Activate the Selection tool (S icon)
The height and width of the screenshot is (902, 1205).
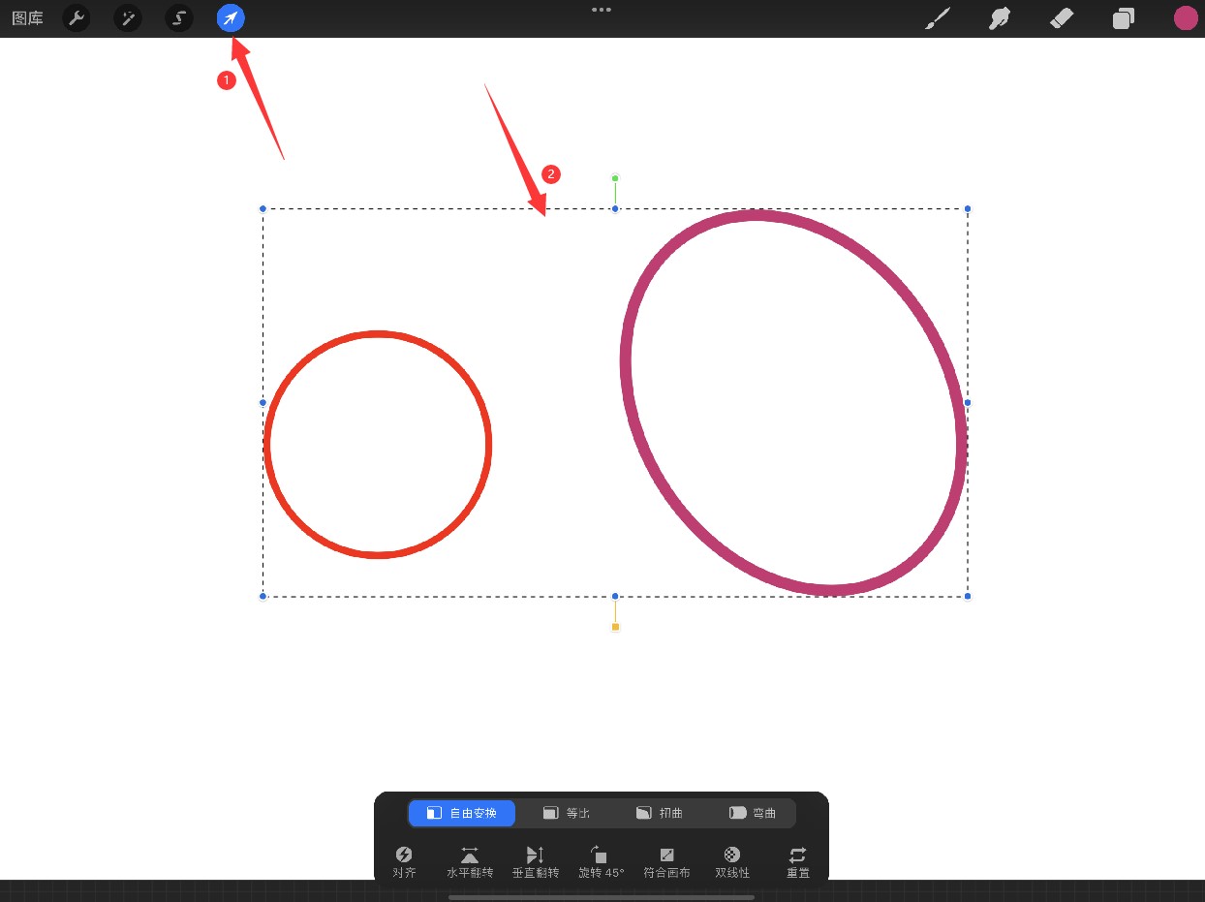179,18
